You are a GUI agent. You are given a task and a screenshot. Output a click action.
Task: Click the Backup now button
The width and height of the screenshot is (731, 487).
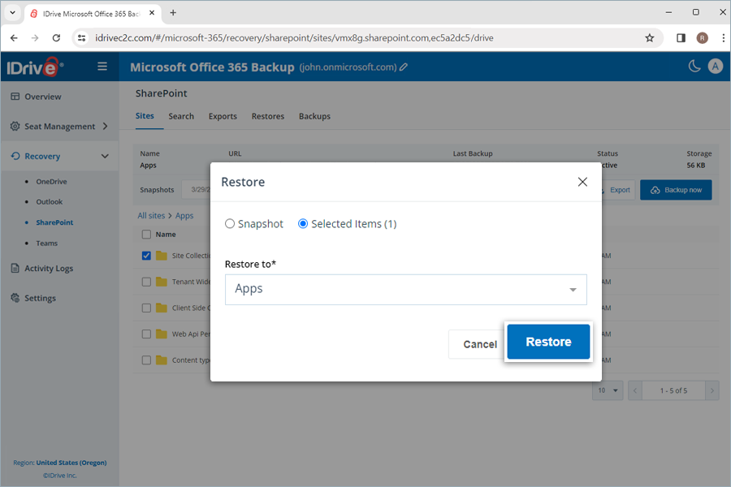tap(676, 190)
